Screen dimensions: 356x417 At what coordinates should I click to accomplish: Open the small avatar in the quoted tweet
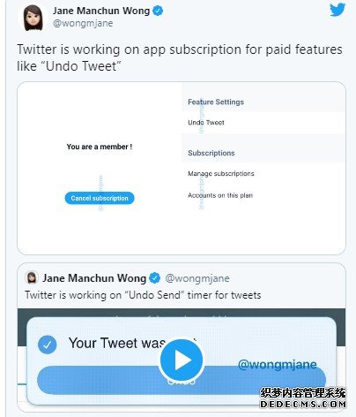click(x=32, y=277)
